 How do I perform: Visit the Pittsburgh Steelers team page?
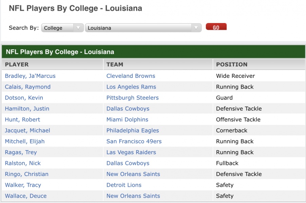tap(132, 98)
